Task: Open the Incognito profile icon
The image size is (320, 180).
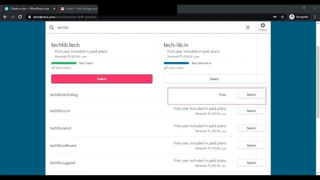Action: 299,17
